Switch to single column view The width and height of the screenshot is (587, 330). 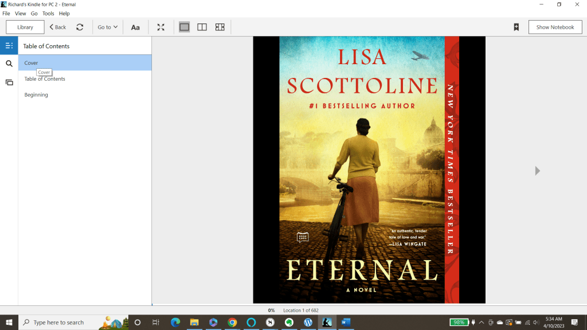tap(184, 27)
